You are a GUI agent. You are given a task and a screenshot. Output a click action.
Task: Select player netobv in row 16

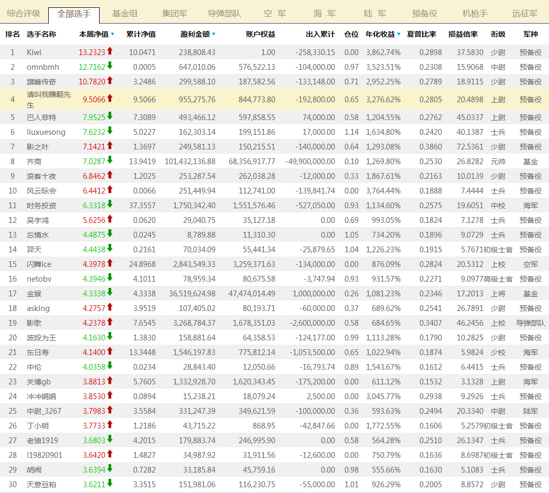39,279
